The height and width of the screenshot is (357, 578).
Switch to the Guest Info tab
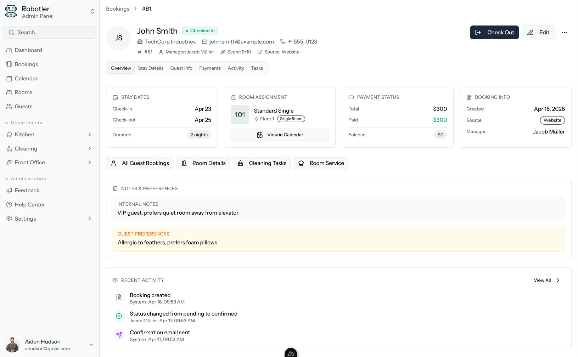pyautogui.click(x=181, y=68)
